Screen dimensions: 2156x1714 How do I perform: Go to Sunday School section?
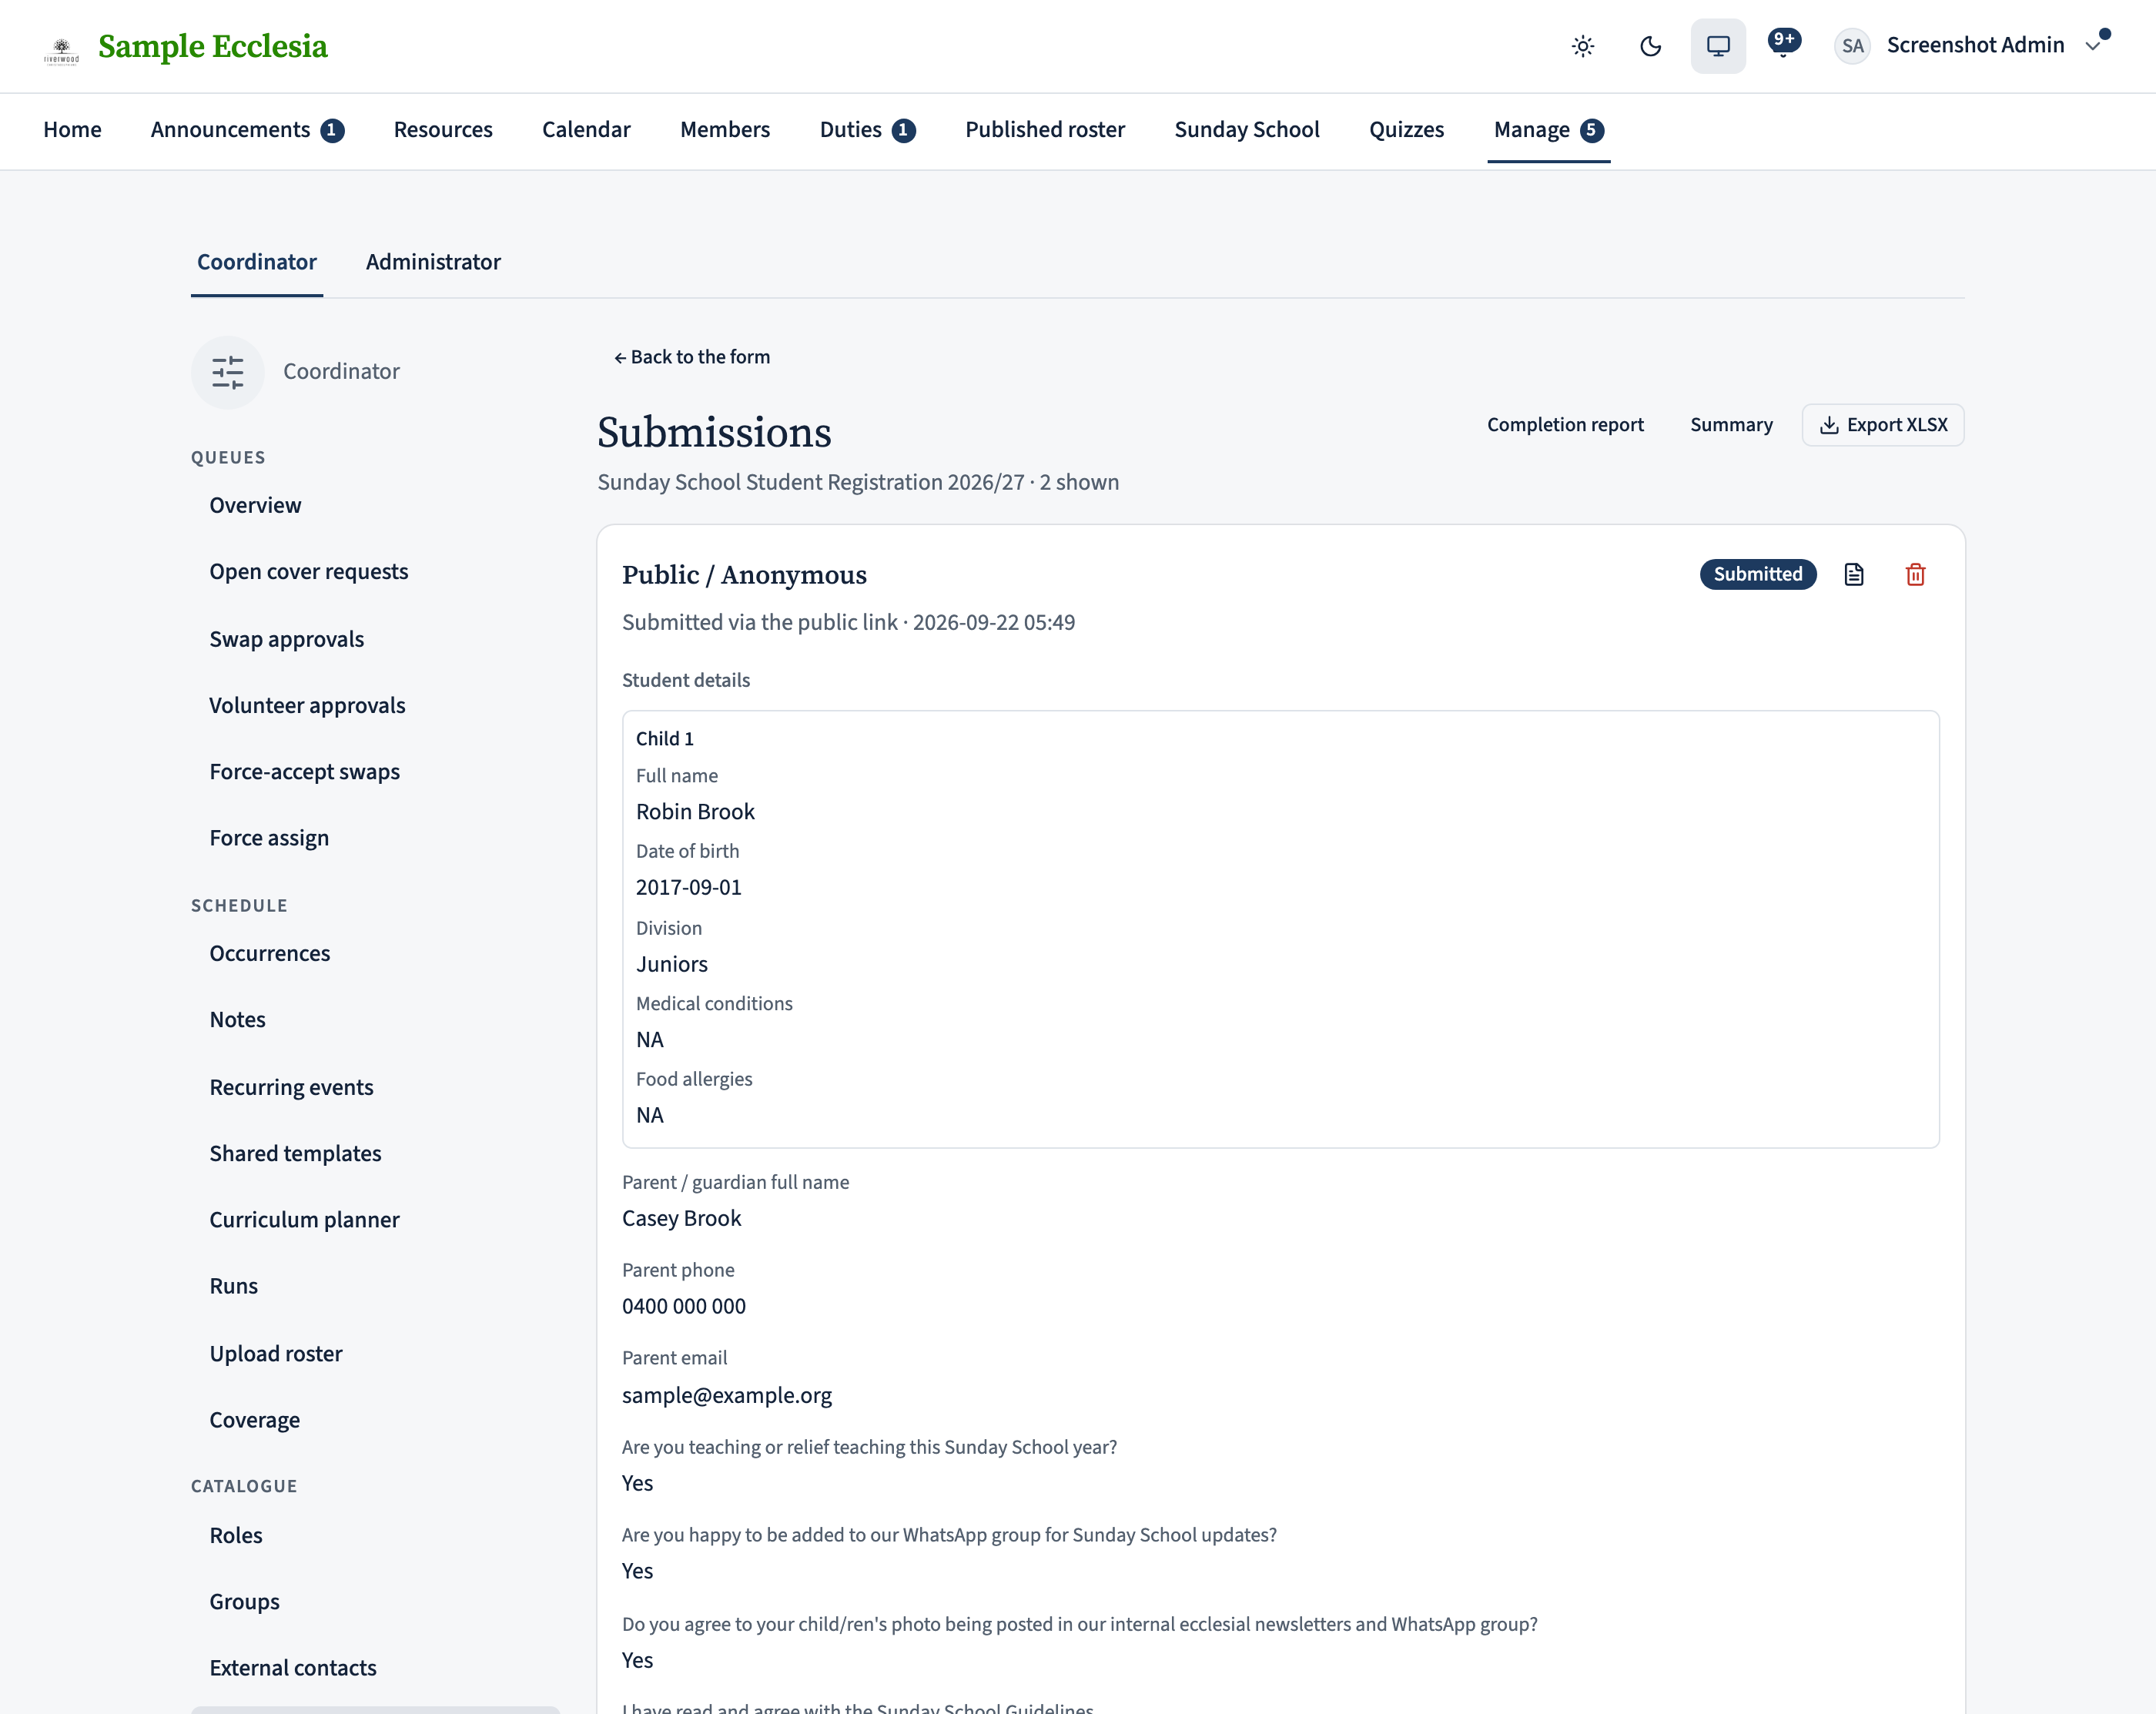pos(1247,130)
